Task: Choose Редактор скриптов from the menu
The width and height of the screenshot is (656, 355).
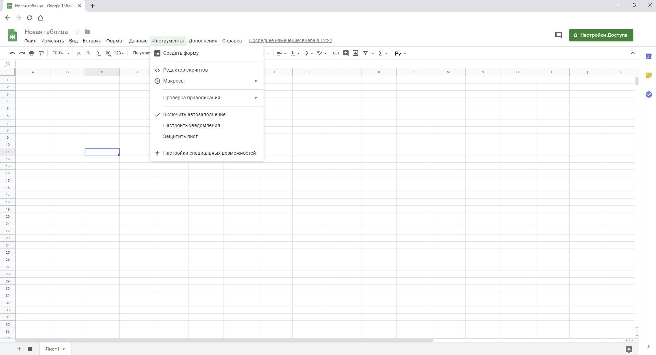Action: coord(185,70)
